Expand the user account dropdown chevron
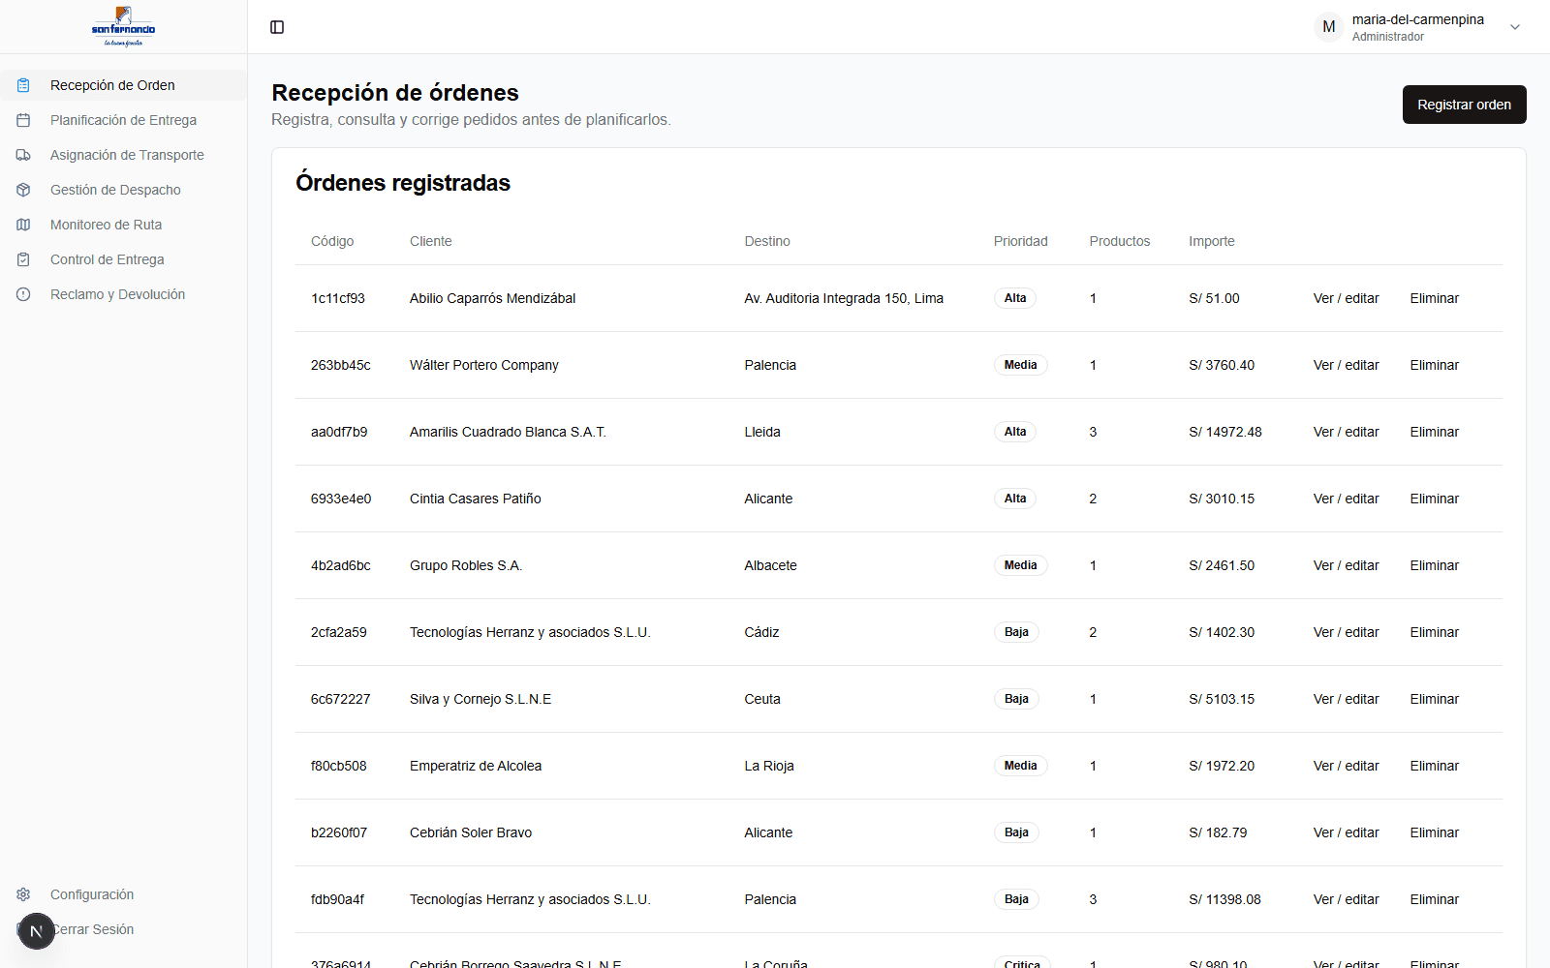The height and width of the screenshot is (968, 1550). (x=1515, y=27)
